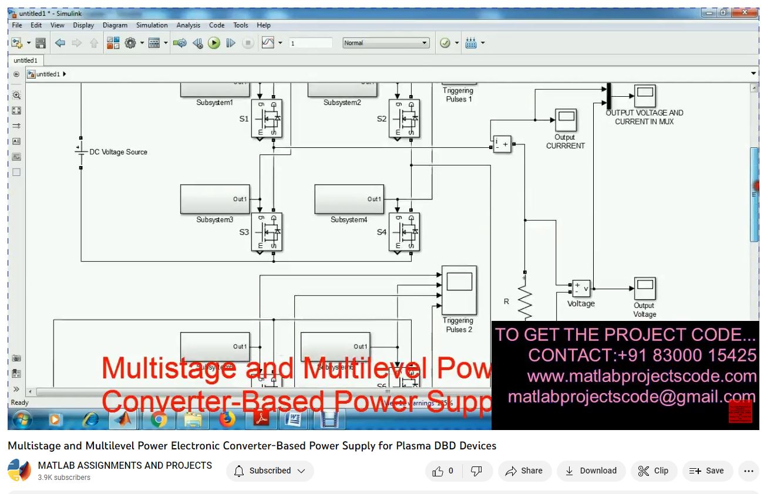Viewport: 767px width, 494px height.
Task: Click the Up to Parent arrow icon
Action: (x=94, y=43)
